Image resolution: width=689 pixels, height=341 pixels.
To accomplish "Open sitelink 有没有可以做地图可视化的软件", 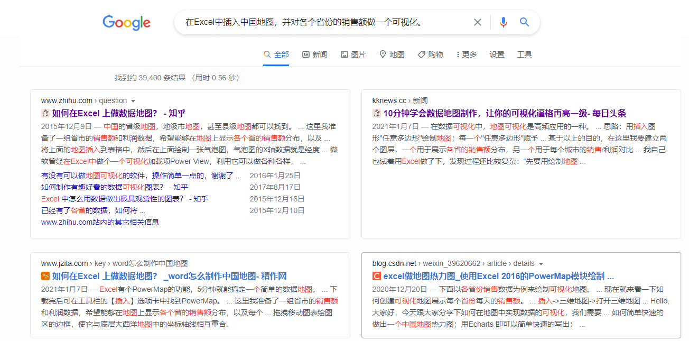I will (141, 176).
